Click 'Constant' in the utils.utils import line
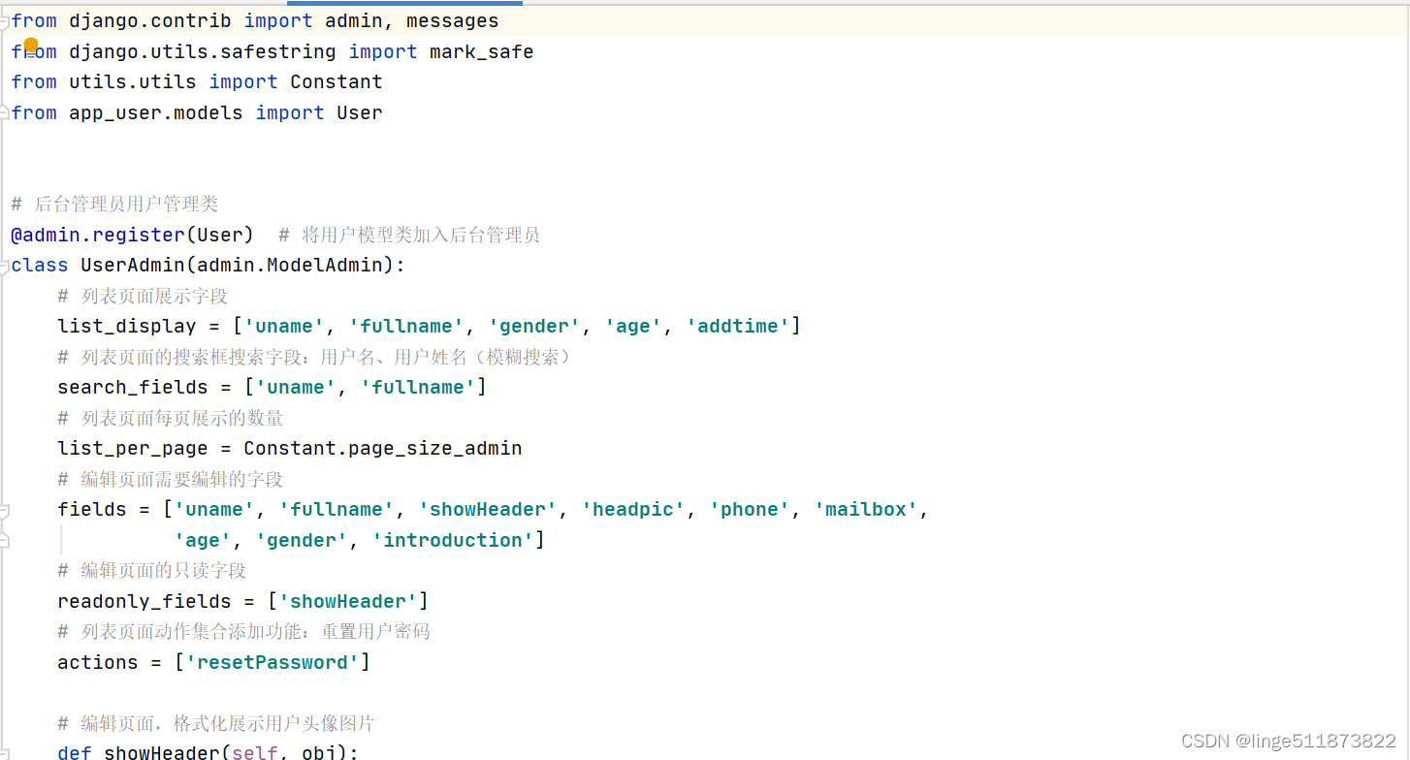 point(336,81)
